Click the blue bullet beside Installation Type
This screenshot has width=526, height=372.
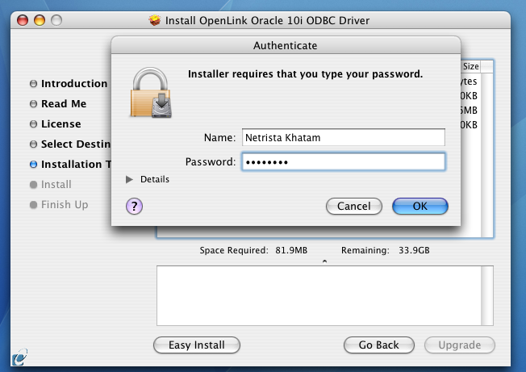(x=33, y=164)
